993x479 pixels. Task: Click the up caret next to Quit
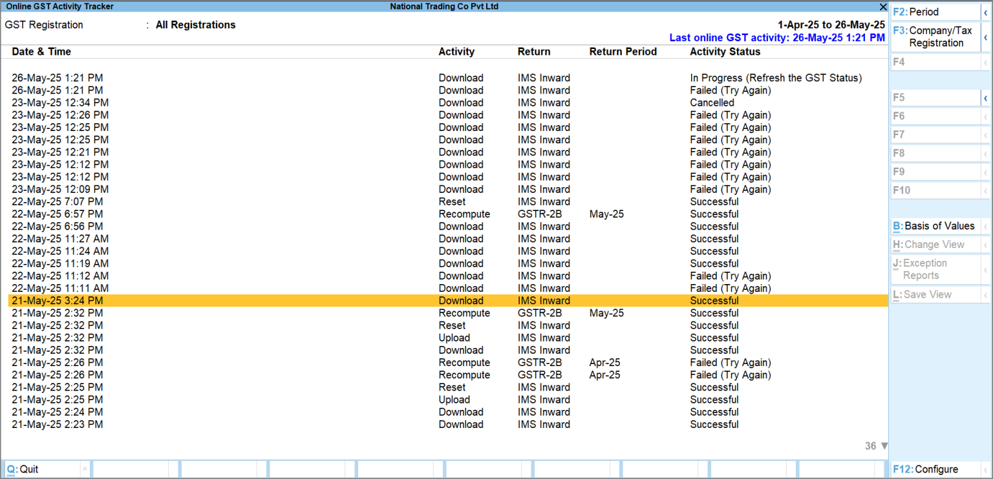(85, 470)
